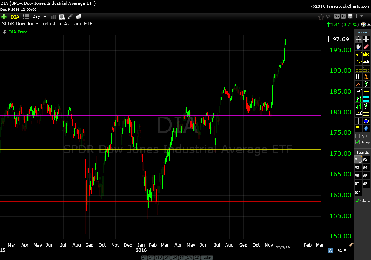
Task: Choose the hand pan tool
Action: (x=358, y=47)
